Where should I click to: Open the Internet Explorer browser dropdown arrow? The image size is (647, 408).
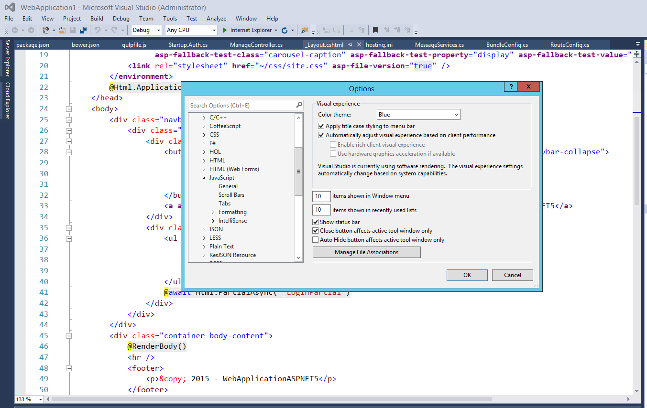click(x=276, y=30)
